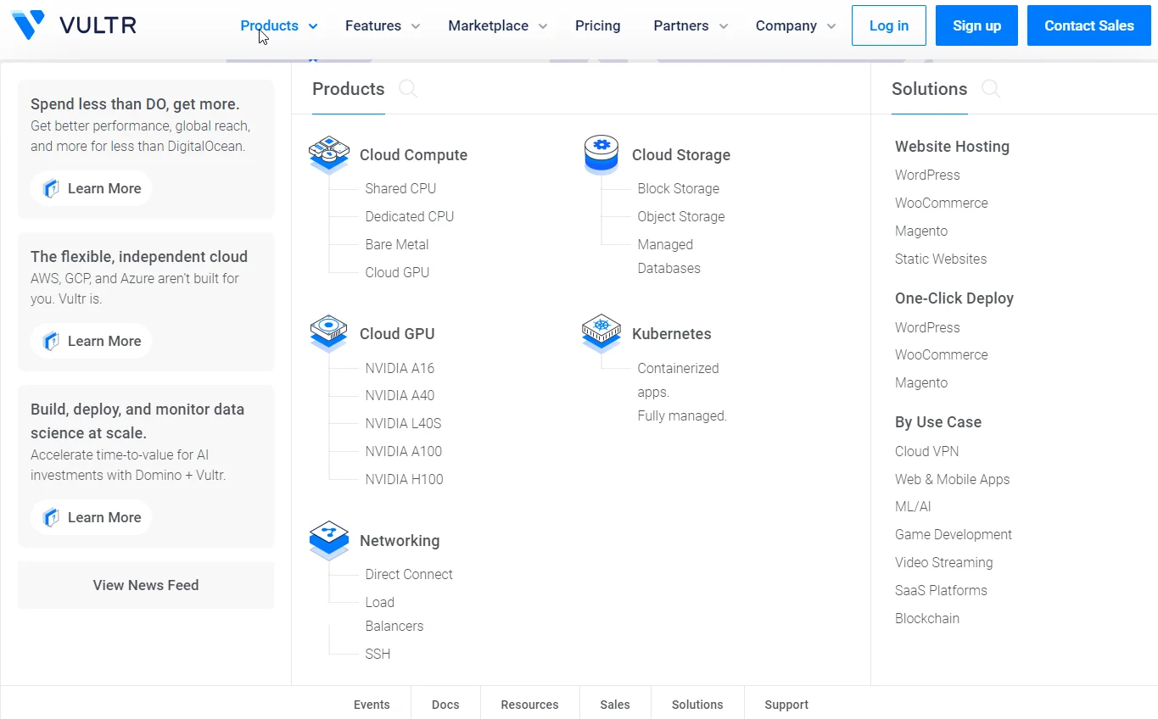The height and width of the screenshot is (719, 1158).
Task: Open Game Development use case
Action: point(954,534)
